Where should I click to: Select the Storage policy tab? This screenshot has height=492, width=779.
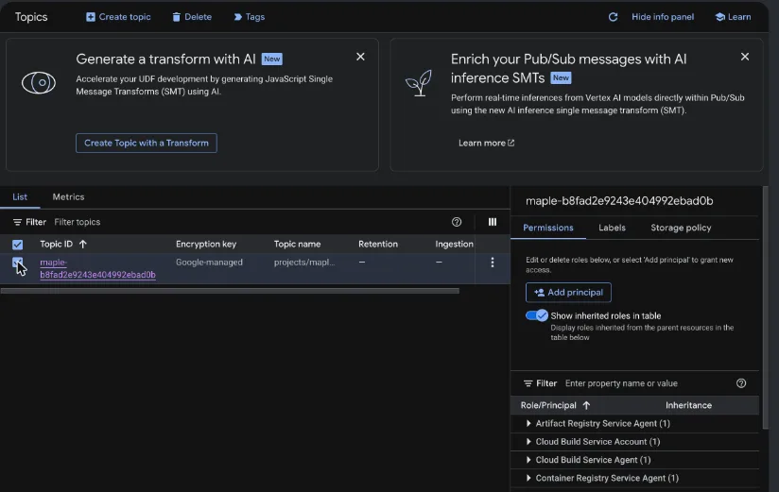[x=681, y=228]
